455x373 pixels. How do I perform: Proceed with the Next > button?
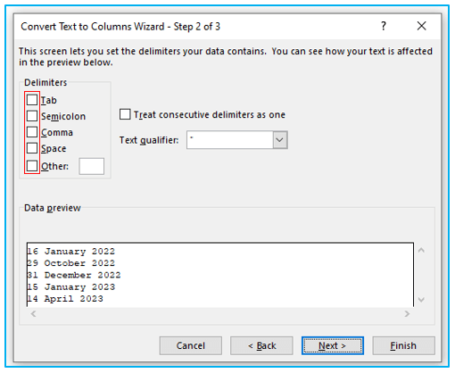coord(333,345)
